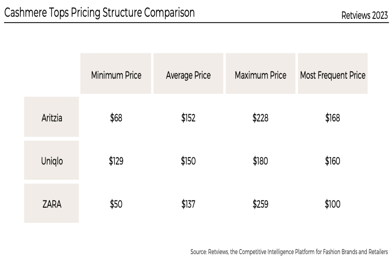Click Uniqlo's $160 most frequent price value

[x=332, y=161]
